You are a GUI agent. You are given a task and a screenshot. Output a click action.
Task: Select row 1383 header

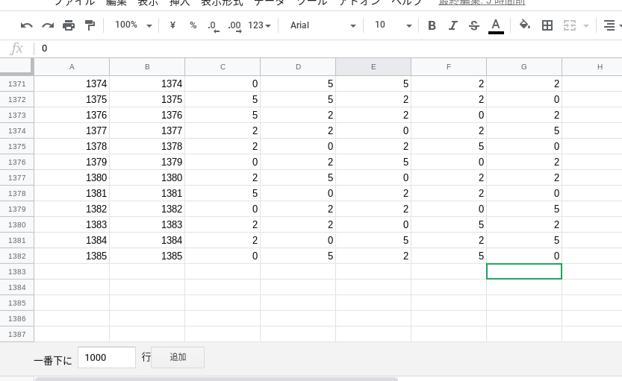(x=17, y=271)
